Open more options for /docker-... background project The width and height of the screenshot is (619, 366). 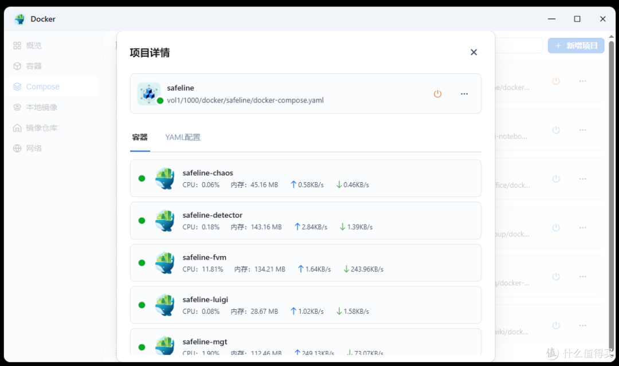[583, 277]
